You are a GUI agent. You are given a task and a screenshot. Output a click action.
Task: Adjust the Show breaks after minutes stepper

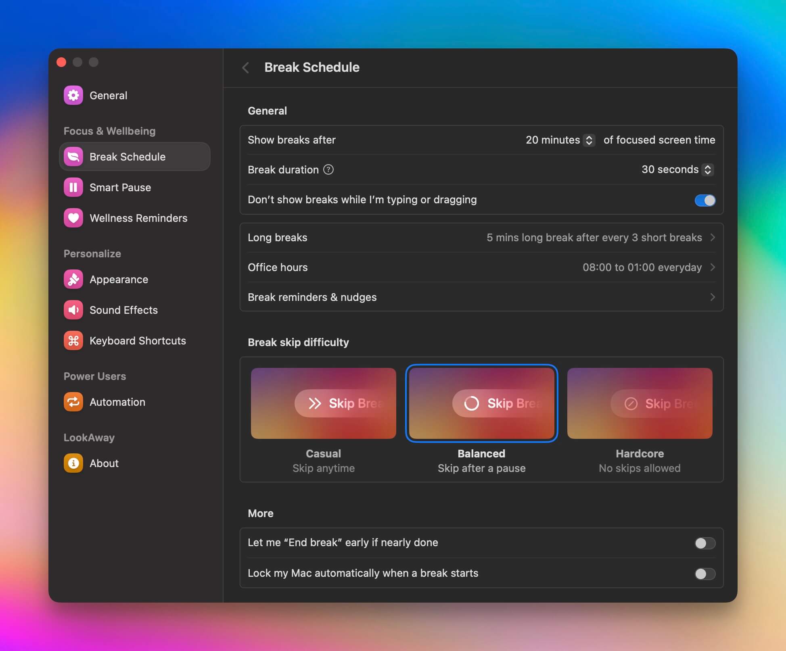point(589,140)
